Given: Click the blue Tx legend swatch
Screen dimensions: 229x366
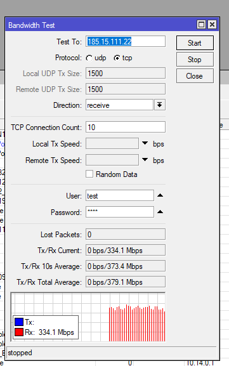Looking at the screenshot, I should pos(19,322).
